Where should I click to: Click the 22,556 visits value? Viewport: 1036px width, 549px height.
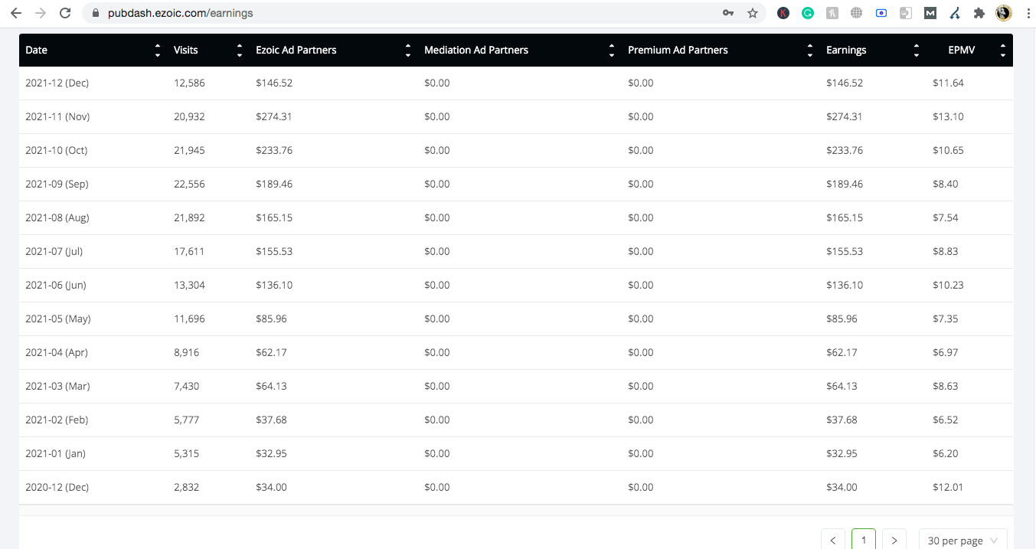pyautogui.click(x=189, y=184)
